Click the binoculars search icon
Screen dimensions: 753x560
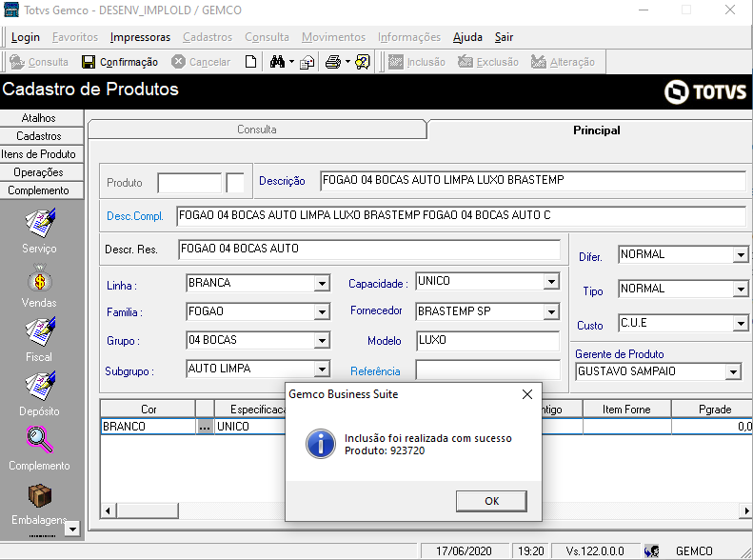[277, 62]
